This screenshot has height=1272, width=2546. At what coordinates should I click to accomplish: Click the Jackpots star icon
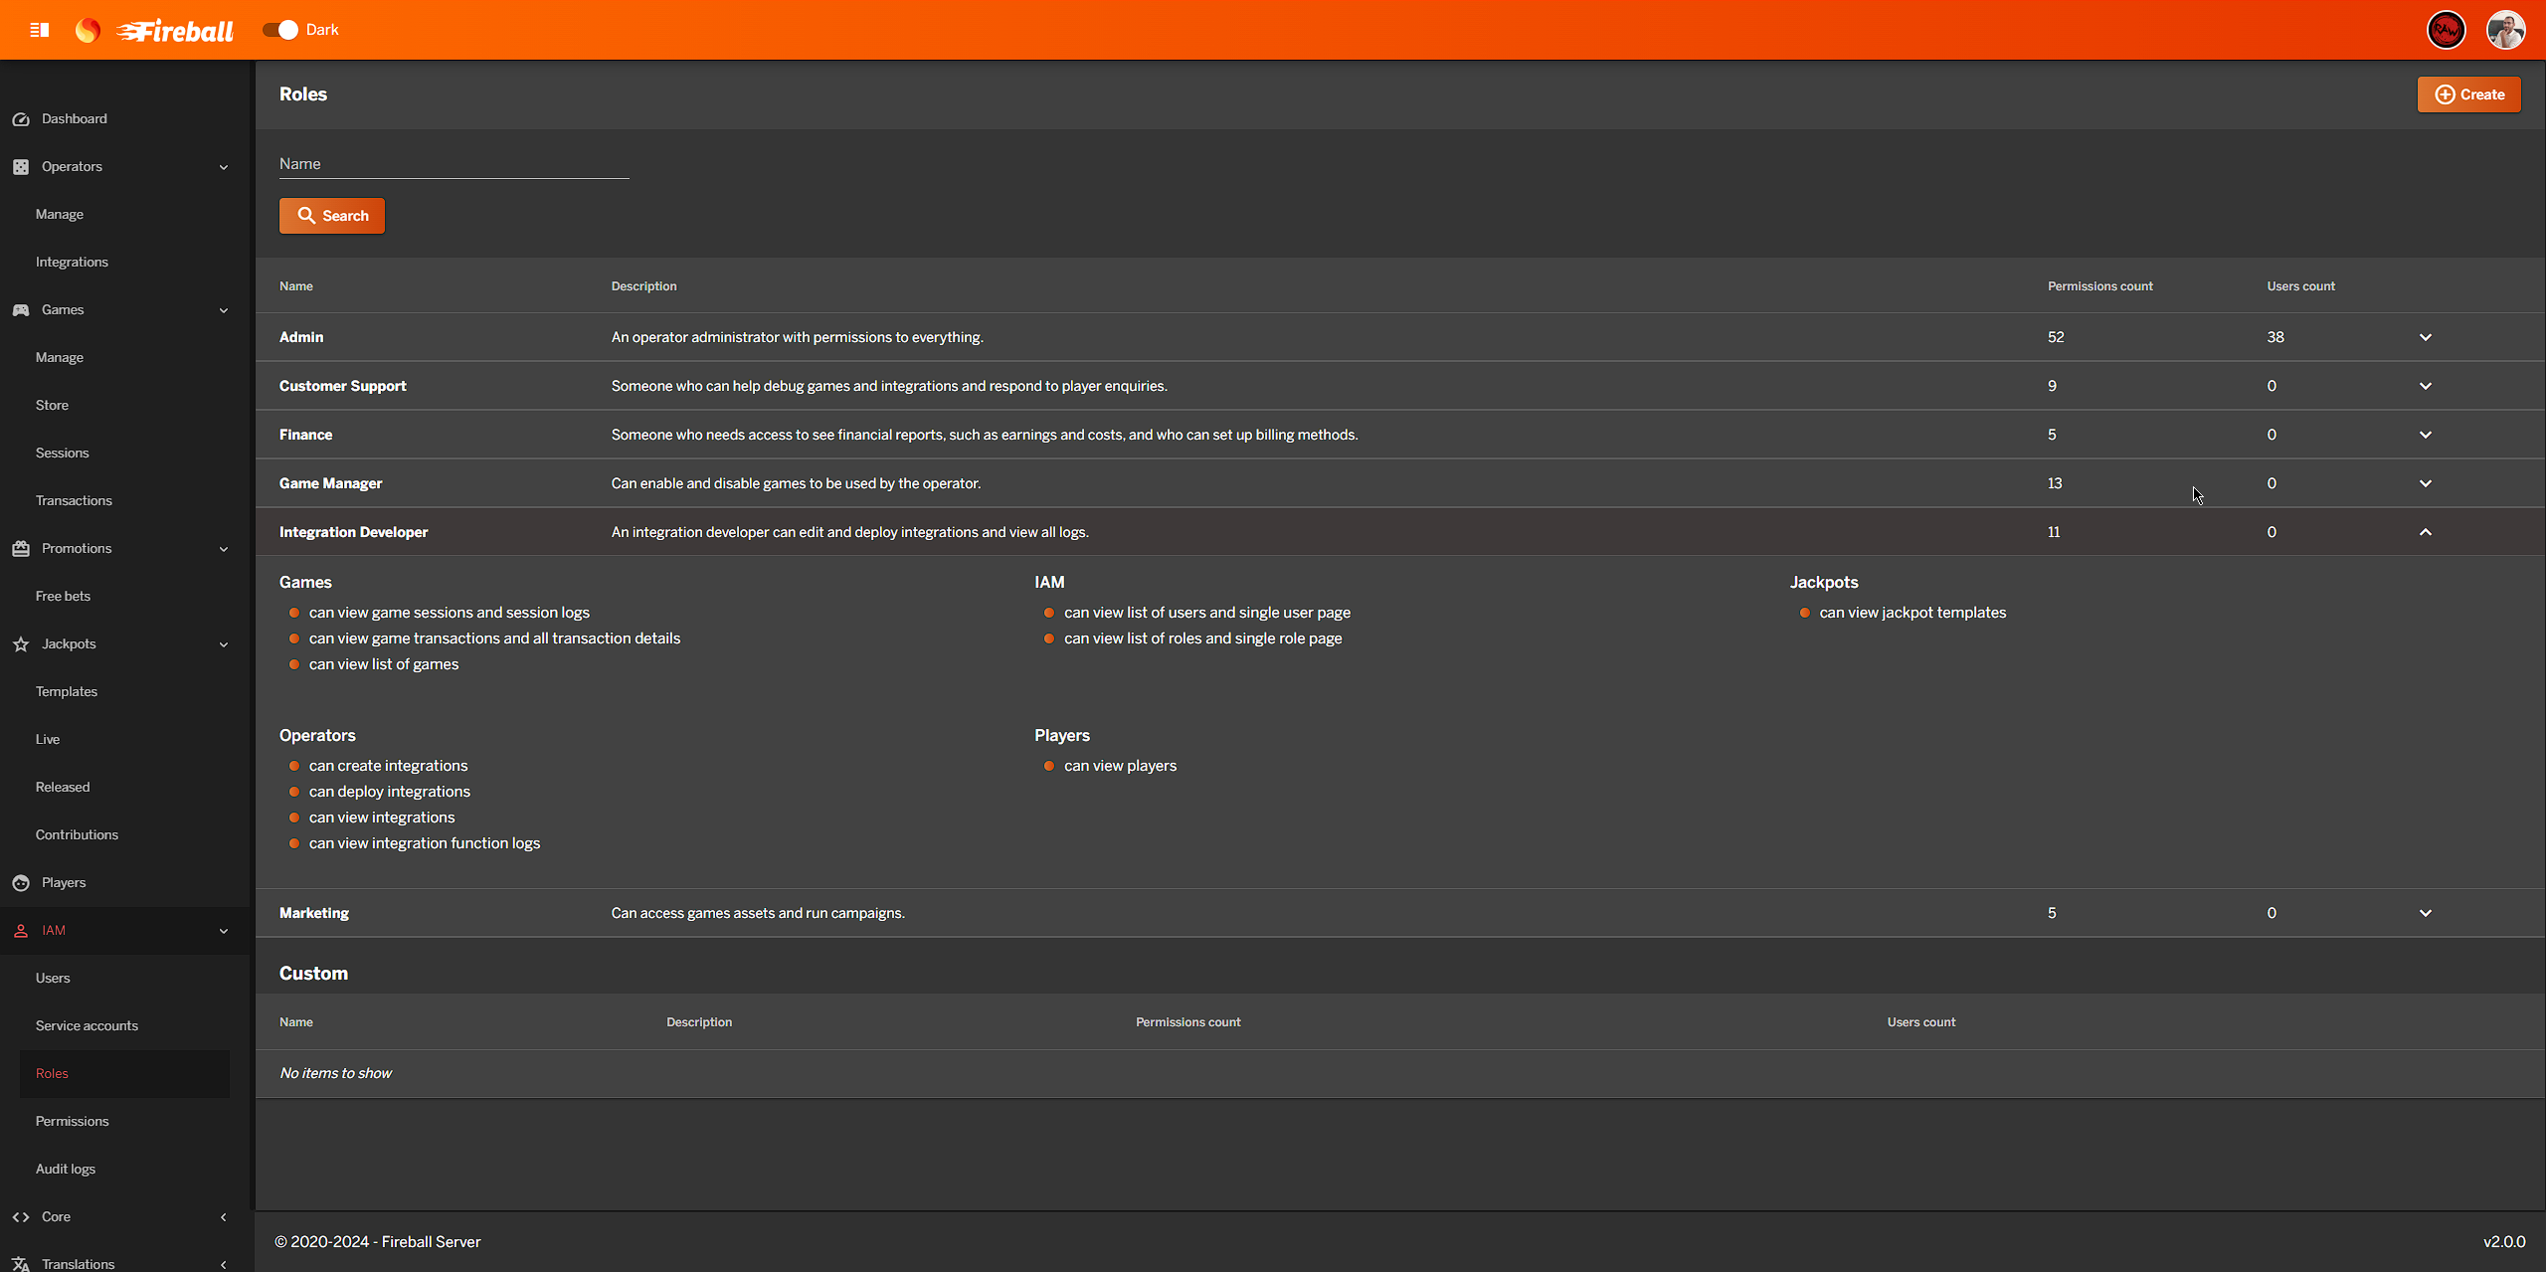(x=21, y=644)
